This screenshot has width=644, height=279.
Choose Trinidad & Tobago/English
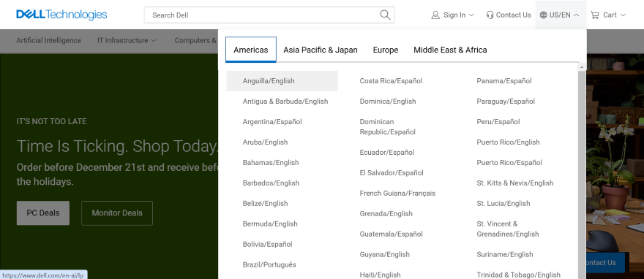(518, 275)
